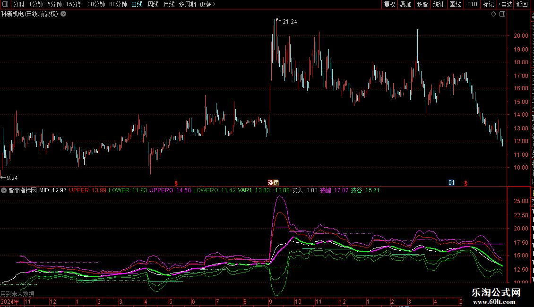Toggle the left sidebar panel icon
This screenshot has height=307, width=534.
[5, 4]
